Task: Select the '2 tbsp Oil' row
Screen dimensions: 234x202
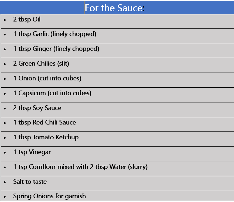Action: pos(117,21)
